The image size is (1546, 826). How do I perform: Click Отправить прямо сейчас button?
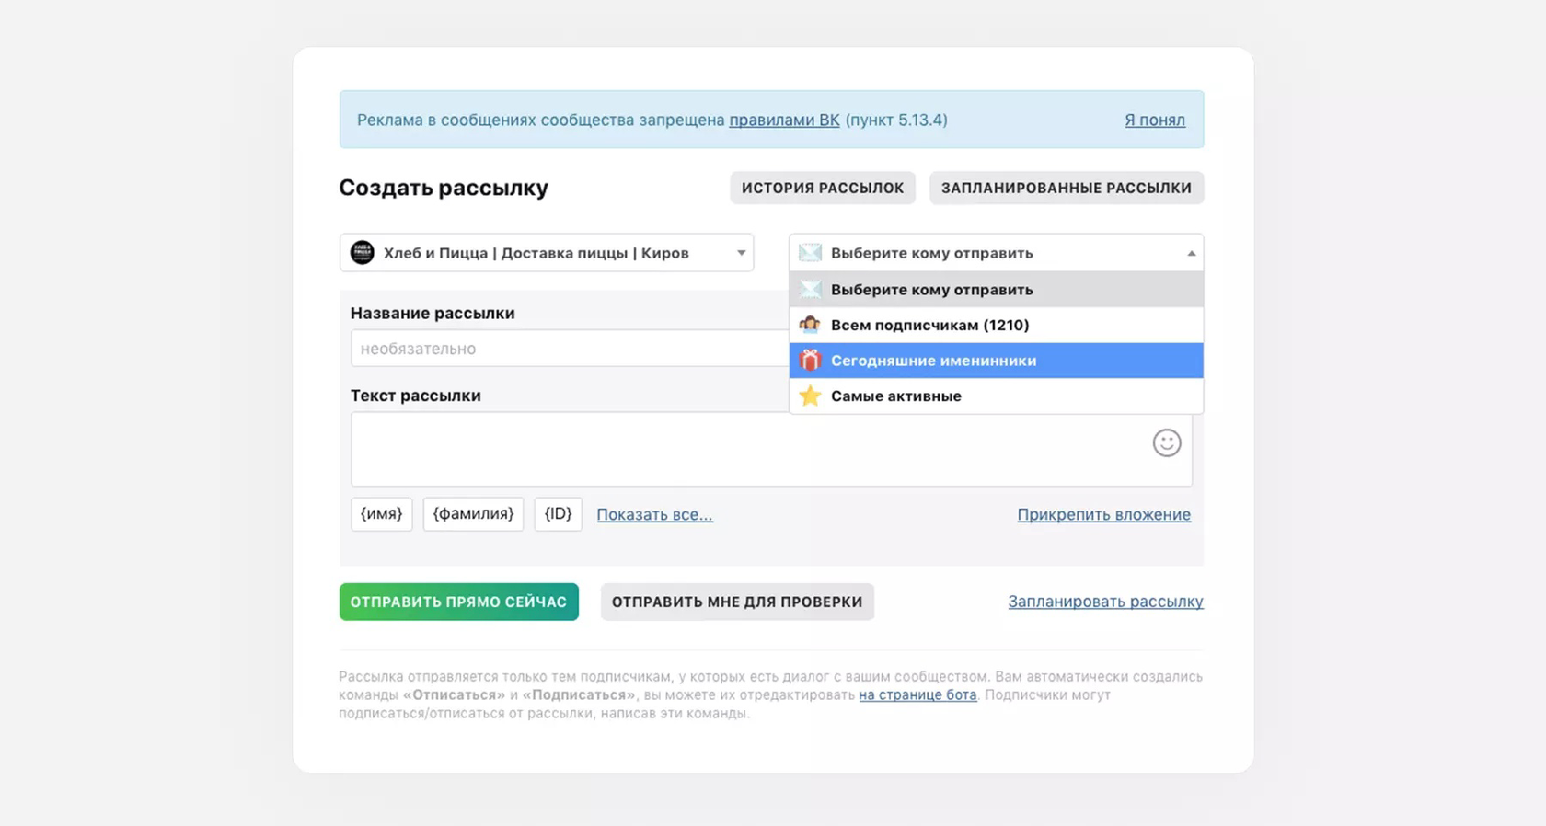click(x=458, y=602)
